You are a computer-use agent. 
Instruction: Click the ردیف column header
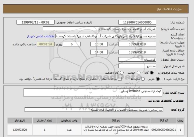181,121
